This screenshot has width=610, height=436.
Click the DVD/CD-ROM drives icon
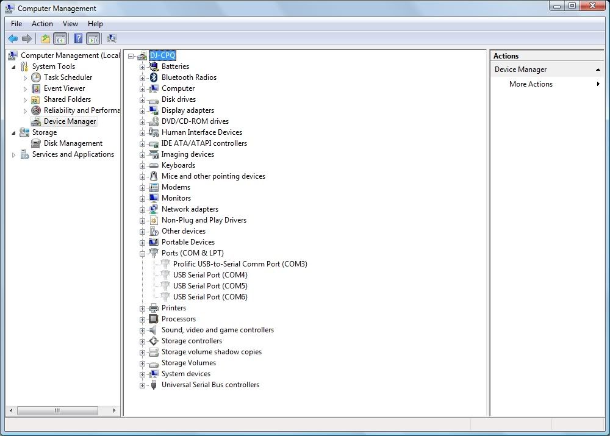pos(154,121)
